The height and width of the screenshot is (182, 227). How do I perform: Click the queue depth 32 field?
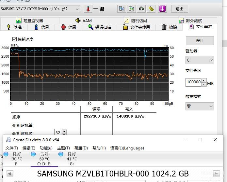click(58, 133)
